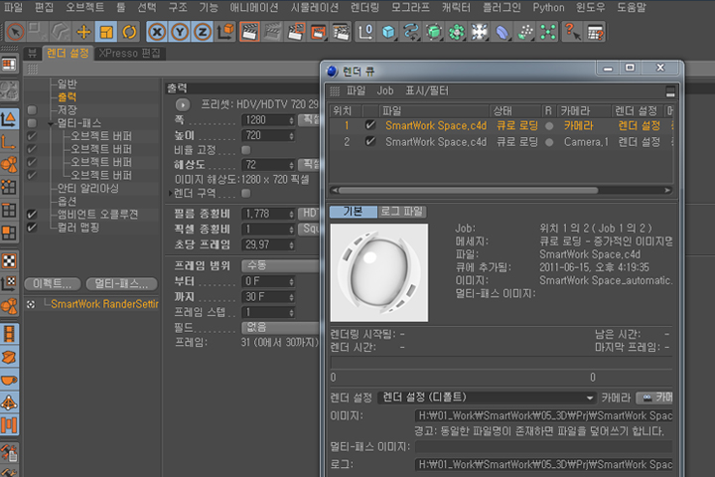
Task: Disable 컬러 맵핑 checkbox
Action: pyautogui.click(x=32, y=228)
